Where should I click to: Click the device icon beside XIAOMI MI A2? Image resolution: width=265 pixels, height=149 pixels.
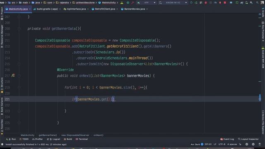pyautogui.click(x=160, y=2)
